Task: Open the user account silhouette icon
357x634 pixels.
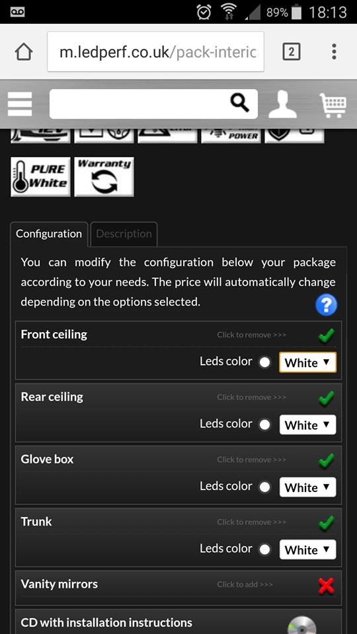Action: point(282,104)
